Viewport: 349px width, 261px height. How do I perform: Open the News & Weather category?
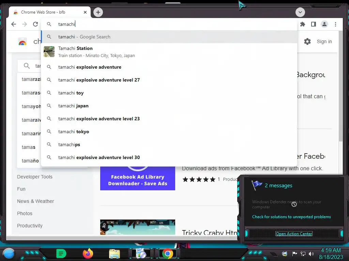[35, 201]
